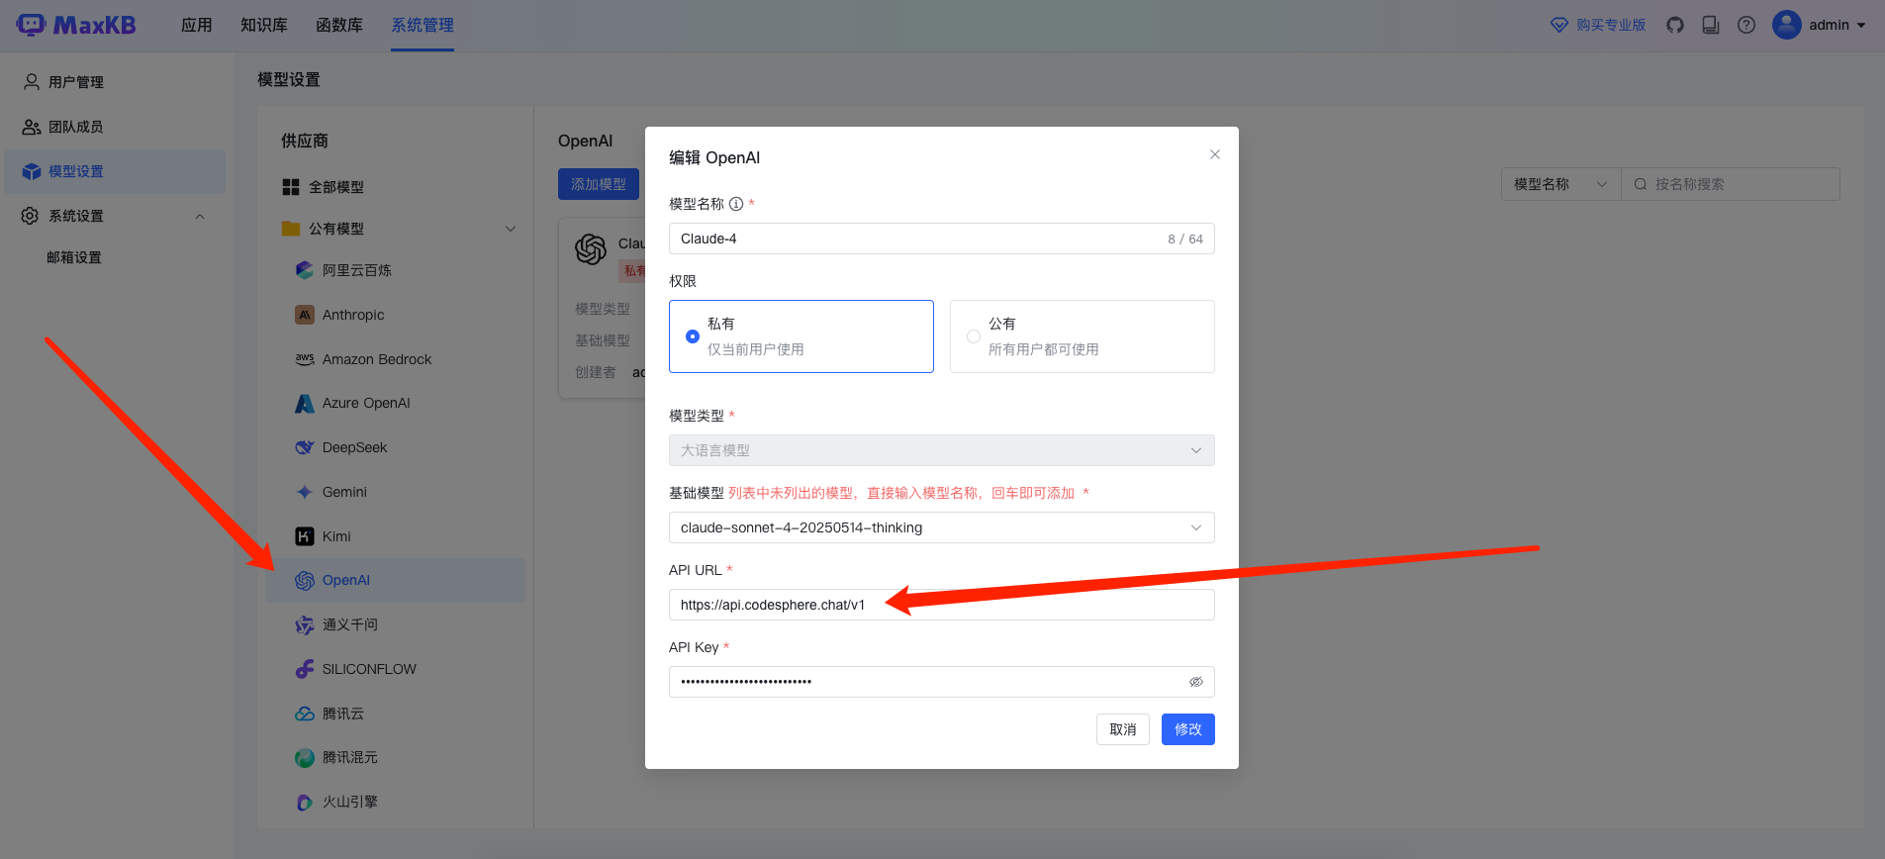Collapse the 公有模型 tree chevron

coord(511,229)
